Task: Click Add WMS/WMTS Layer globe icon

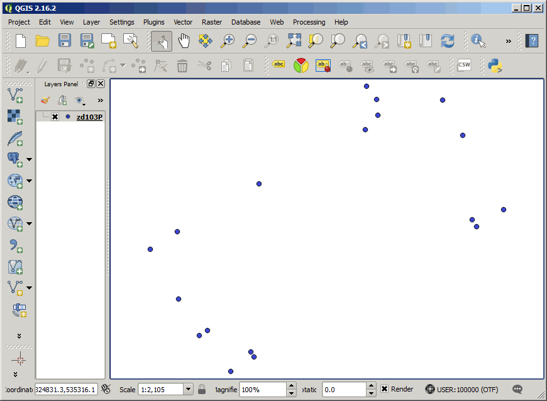Action: click(x=15, y=181)
